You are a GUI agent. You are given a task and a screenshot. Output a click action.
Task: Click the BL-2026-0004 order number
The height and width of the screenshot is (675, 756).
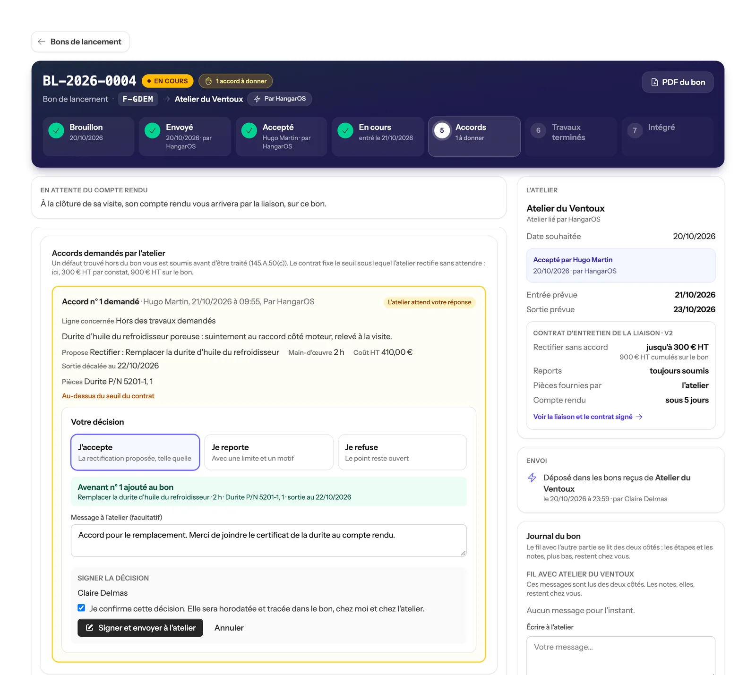coord(89,81)
